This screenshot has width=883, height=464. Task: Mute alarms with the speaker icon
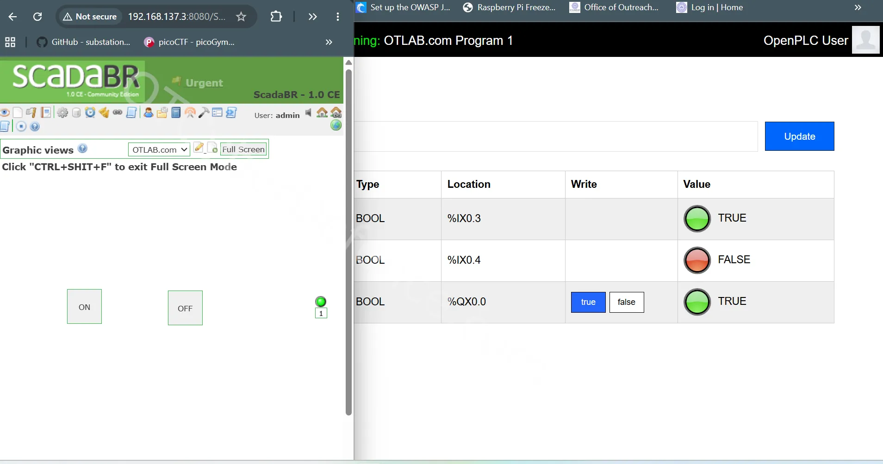coord(308,112)
